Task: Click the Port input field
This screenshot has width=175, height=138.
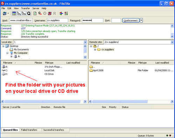Action: (x=116, y=20)
